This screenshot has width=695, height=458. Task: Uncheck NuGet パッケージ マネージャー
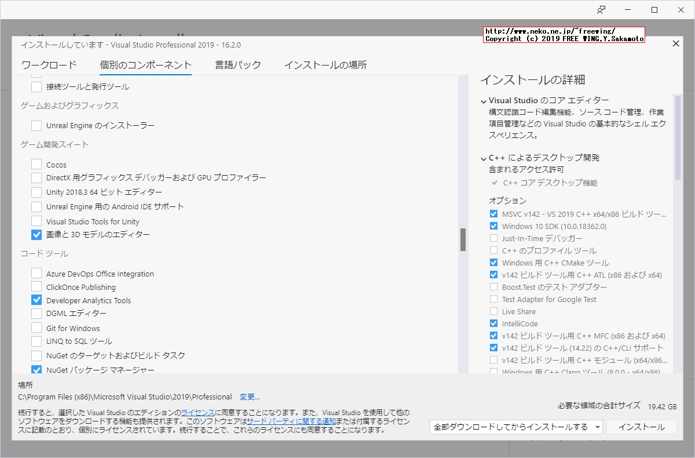click(36, 369)
